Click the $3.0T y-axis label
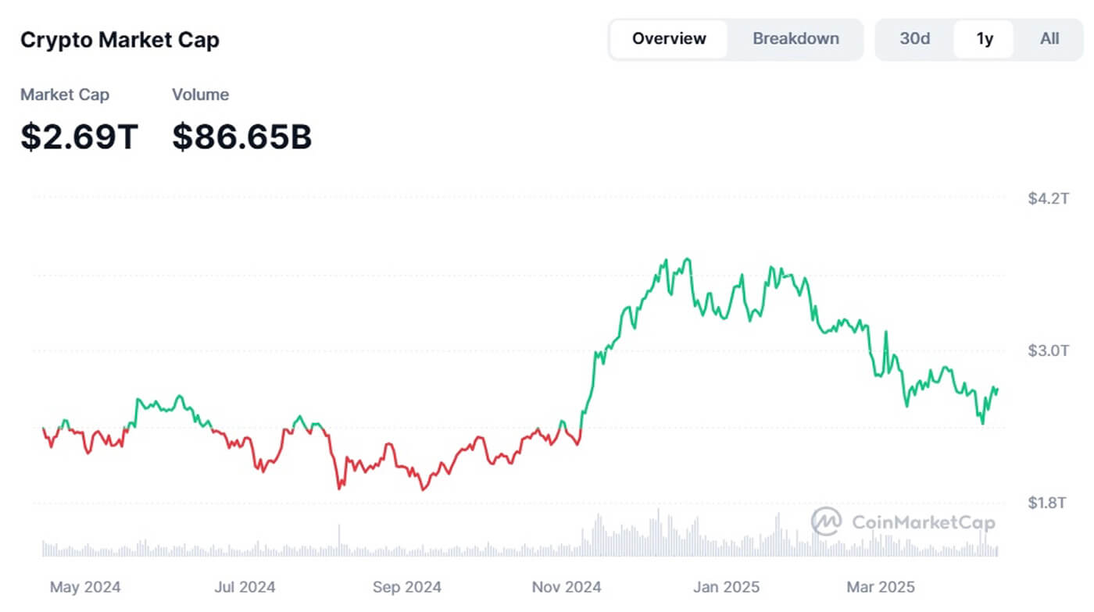Image resolution: width=1094 pixels, height=612 pixels. click(1047, 350)
